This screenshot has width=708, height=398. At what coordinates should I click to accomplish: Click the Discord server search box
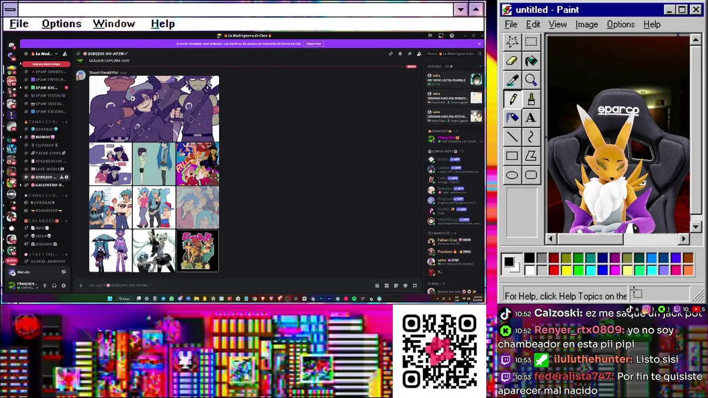454,54
